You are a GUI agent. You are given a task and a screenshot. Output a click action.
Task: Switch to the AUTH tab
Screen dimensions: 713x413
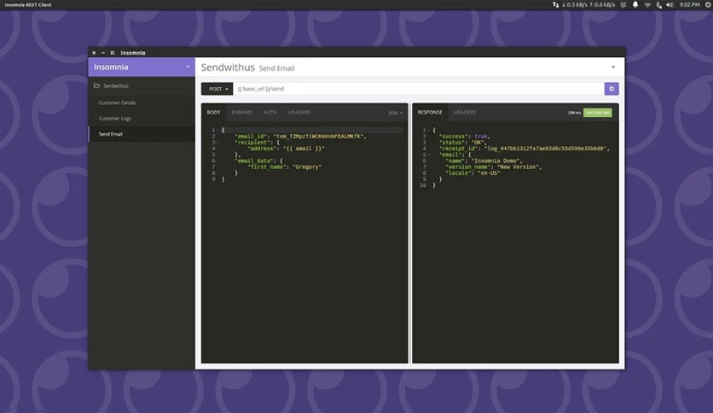[x=270, y=113]
